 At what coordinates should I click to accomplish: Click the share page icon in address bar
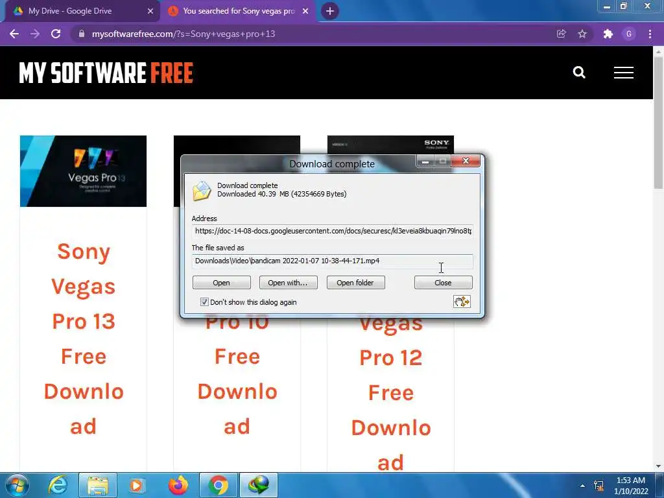[561, 34]
